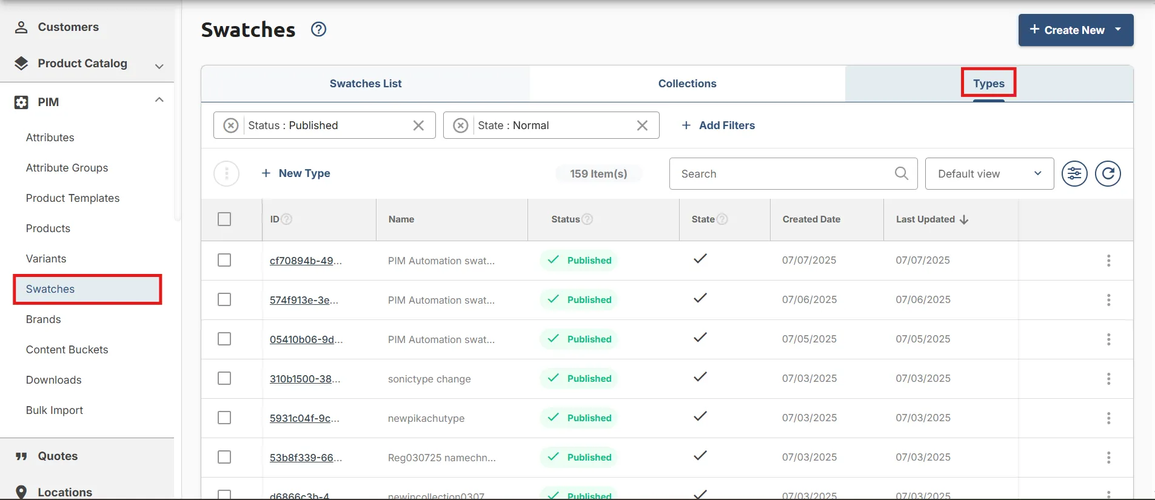Image resolution: width=1155 pixels, height=500 pixels.
Task: Open row actions menu for 574f913e-3e row
Action: pos(1108,300)
